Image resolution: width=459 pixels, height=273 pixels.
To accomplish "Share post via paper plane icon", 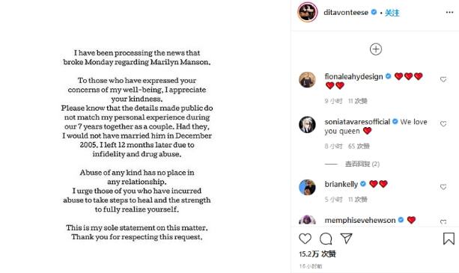I will (346, 239).
